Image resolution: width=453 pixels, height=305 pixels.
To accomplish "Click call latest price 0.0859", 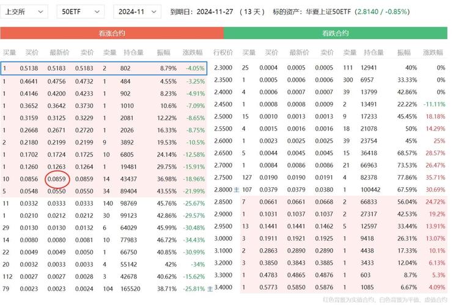I will (57, 179).
